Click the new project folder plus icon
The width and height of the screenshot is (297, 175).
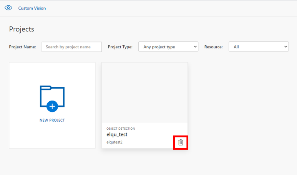click(x=52, y=99)
